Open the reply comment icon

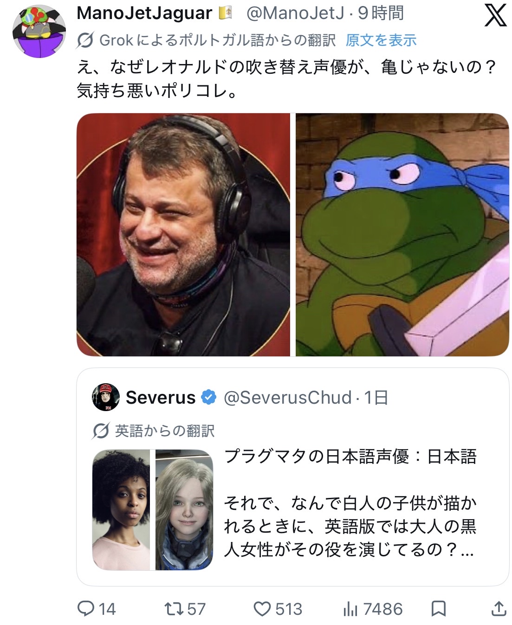[85, 608]
